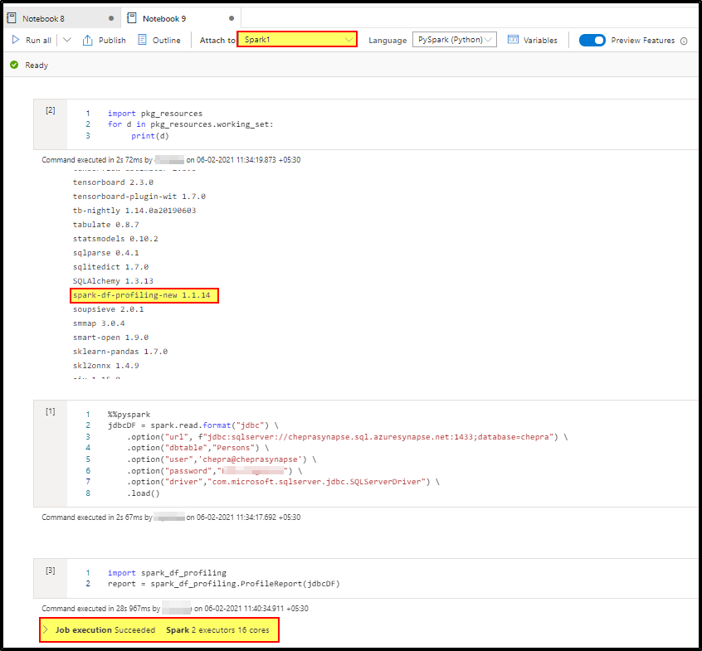This screenshot has width=702, height=651.
Task: Click the 'Attach to' label
Action: [x=217, y=41]
